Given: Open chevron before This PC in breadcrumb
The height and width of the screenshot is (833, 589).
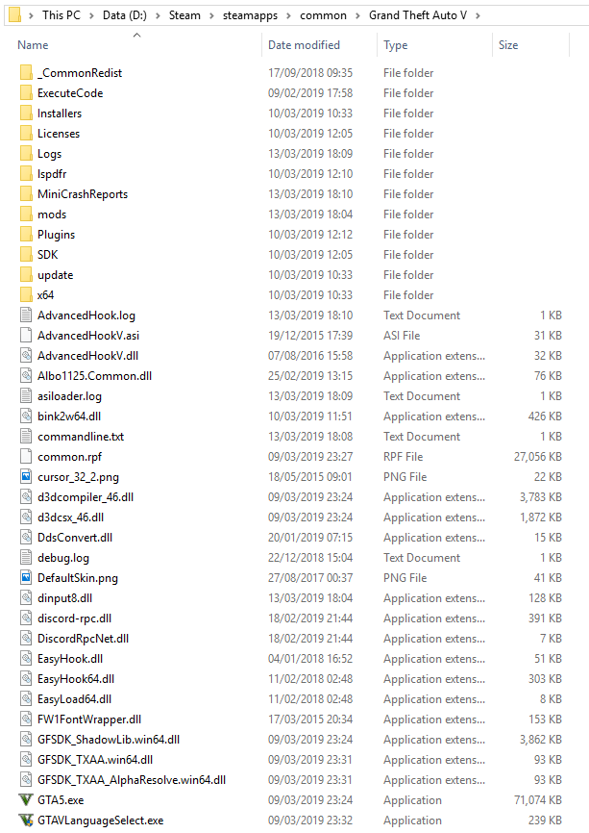Looking at the screenshot, I should (x=32, y=16).
